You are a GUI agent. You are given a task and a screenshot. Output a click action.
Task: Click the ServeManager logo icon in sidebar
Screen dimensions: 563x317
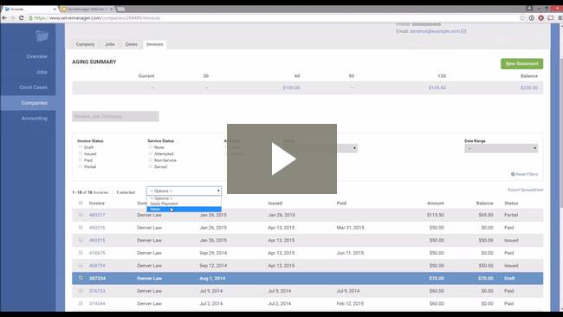pos(42,36)
